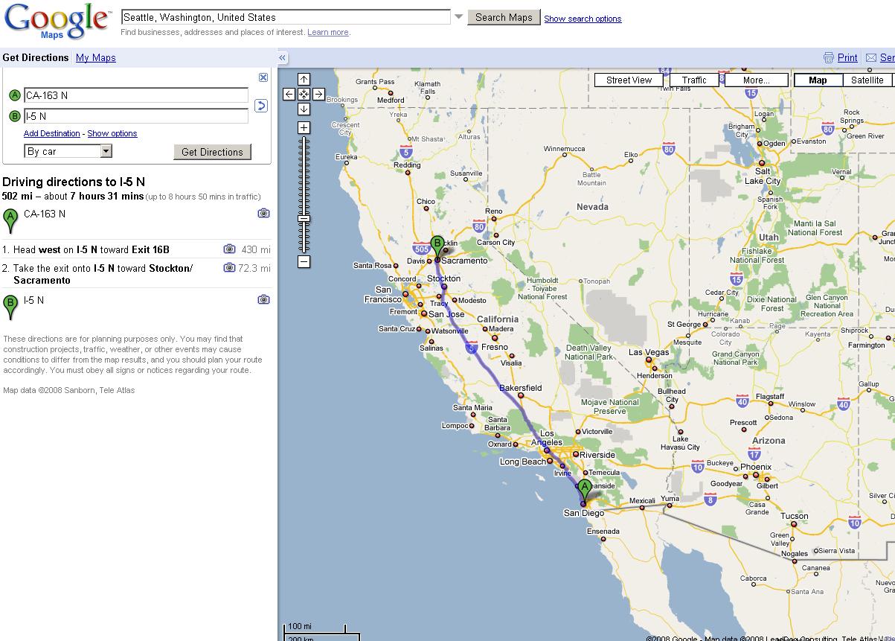The height and width of the screenshot is (641, 895).
Task: Pan the map left with arrow
Action: click(289, 94)
